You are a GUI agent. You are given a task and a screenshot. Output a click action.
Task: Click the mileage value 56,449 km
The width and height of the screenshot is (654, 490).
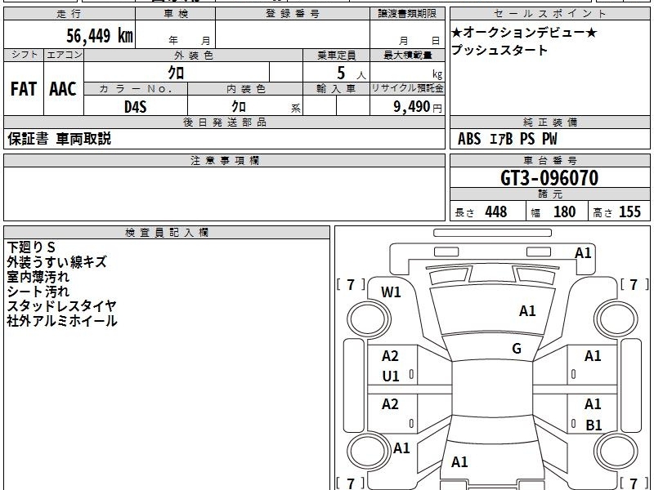pyautogui.click(x=100, y=35)
